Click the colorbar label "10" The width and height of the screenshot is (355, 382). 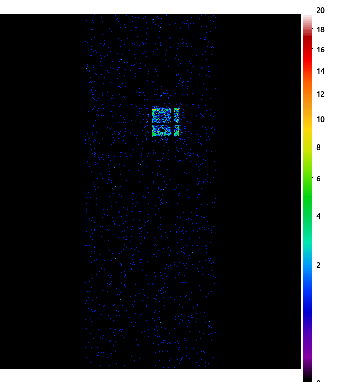pyautogui.click(x=320, y=119)
